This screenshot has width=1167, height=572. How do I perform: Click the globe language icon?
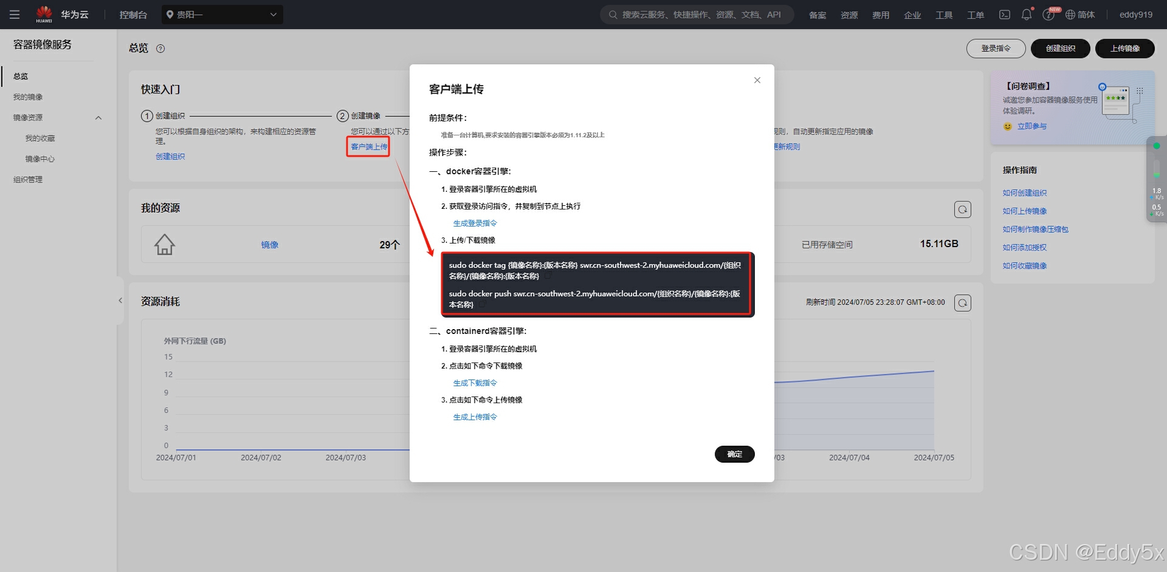click(1070, 15)
